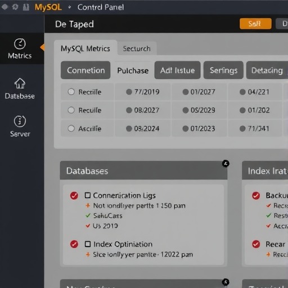Click the 04/221 cell
The height and width of the screenshot is (288, 288).
pos(255,92)
